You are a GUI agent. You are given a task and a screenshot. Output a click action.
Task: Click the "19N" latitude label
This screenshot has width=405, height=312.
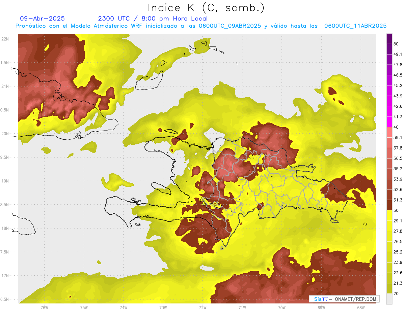pyautogui.click(x=6, y=181)
